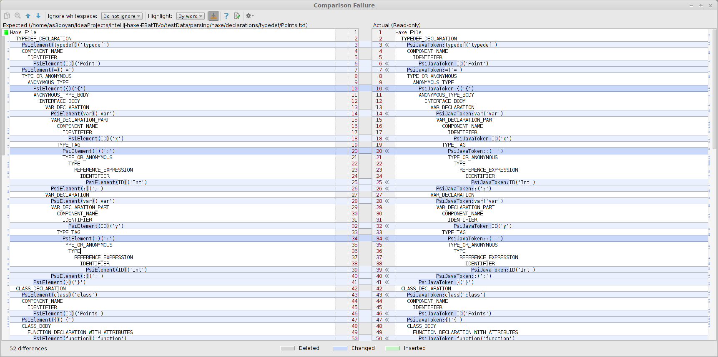This screenshot has height=357, width=718.
Task: Click the Changed legend color swatch
Action: (340, 348)
